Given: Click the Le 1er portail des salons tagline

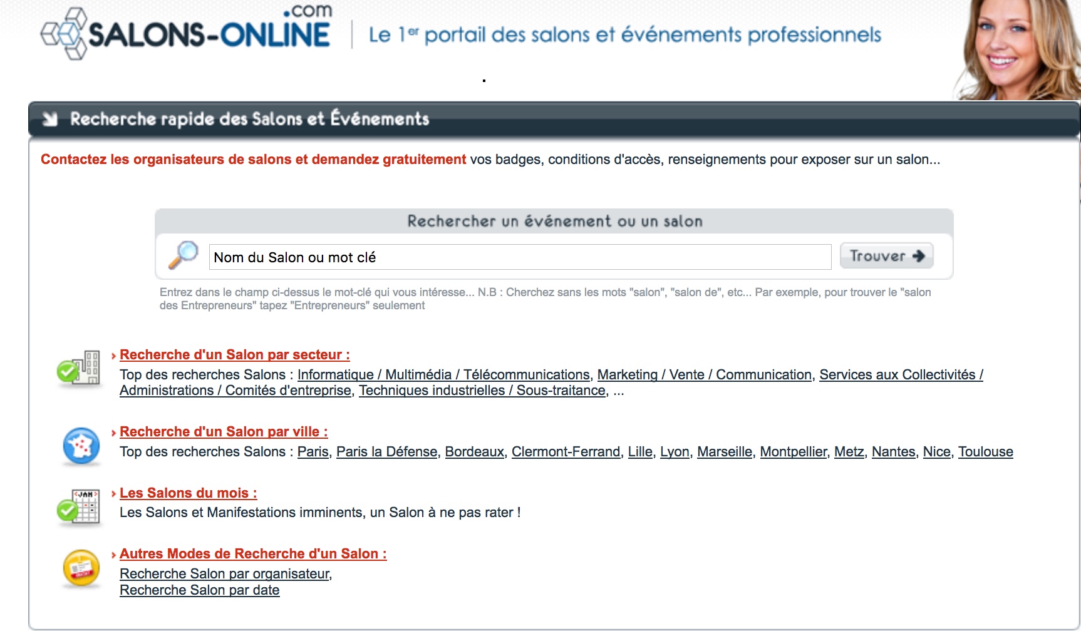Looking at the screenshot, I should click(x=625, y=34).
